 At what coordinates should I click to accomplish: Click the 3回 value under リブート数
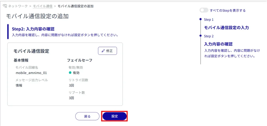pos(71,98)
